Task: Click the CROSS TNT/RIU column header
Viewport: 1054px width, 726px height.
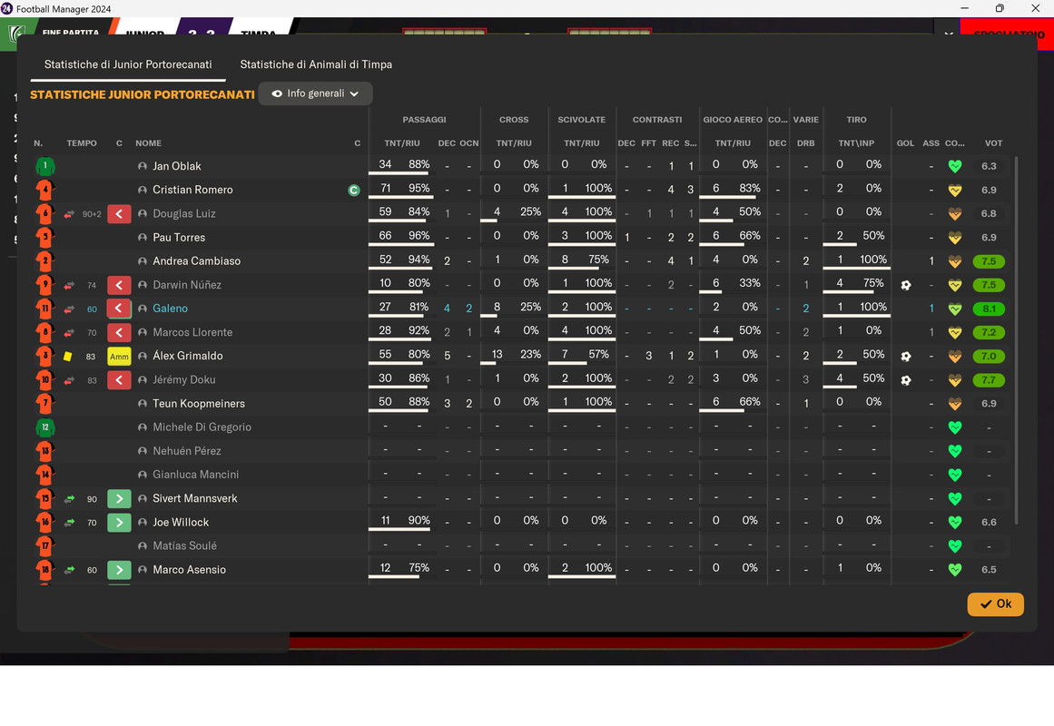Action: coord(514,143)
